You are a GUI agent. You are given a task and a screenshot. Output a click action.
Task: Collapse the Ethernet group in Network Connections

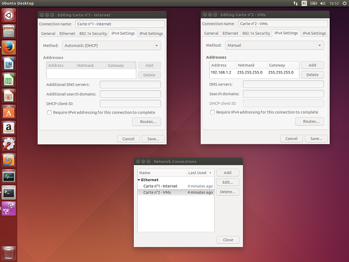139,180
